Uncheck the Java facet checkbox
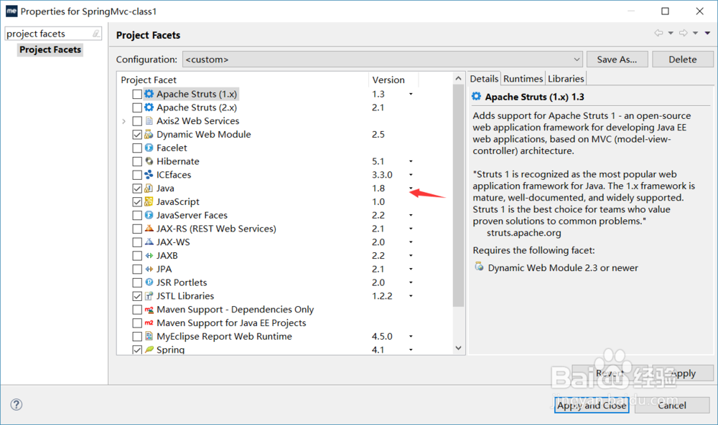This screenshot has height=425, width=718. pyautogui.click(x=137, y=188)
